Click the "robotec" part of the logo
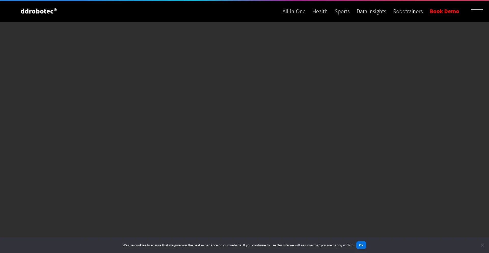The height and width of the screenshot is (253, 489). 41,11
